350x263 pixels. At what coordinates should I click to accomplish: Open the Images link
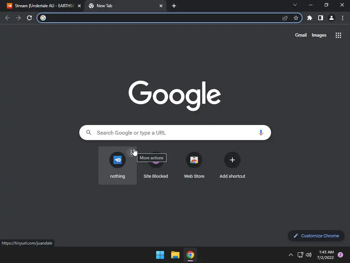pyautogui.click(x=319, y=35)
